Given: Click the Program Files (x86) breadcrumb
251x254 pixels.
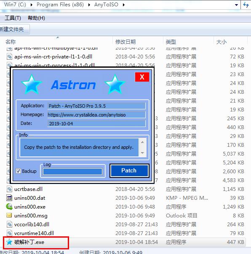Looking at the screenshot, I should (x=60, y=5).
